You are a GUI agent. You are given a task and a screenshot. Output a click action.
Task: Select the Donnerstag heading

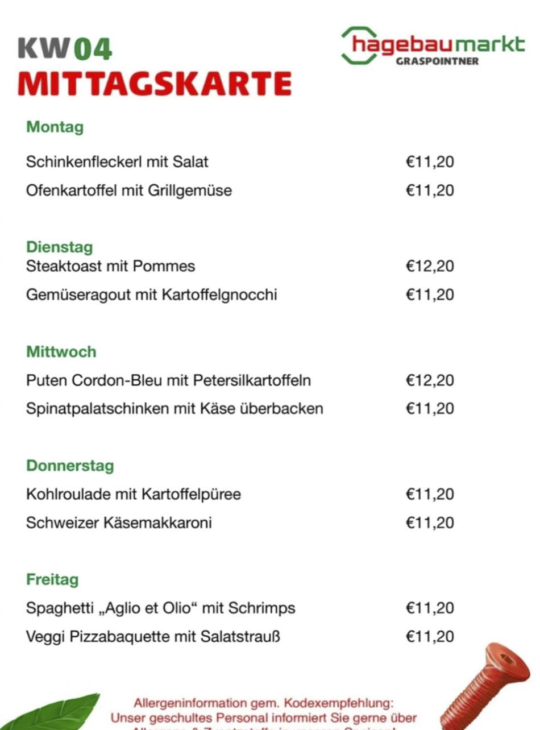70,466
